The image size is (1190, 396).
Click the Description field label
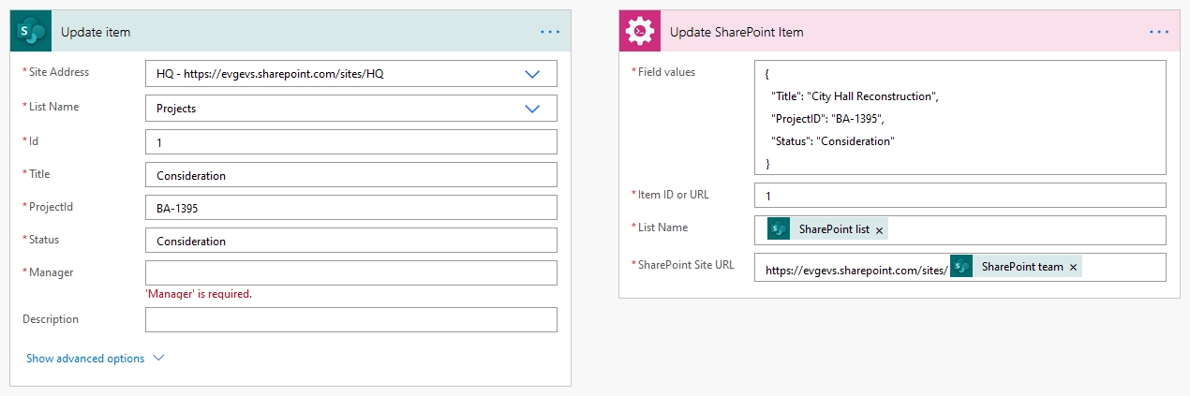(x=51, y=319)
